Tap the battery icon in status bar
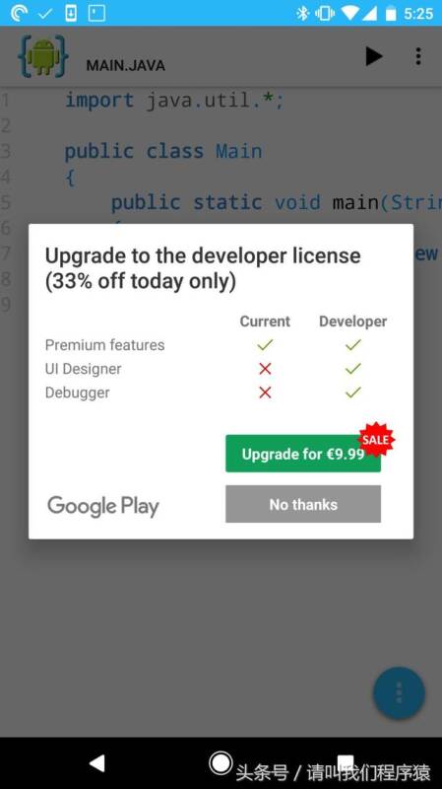442x789 pixels. (x=391, y=14)
